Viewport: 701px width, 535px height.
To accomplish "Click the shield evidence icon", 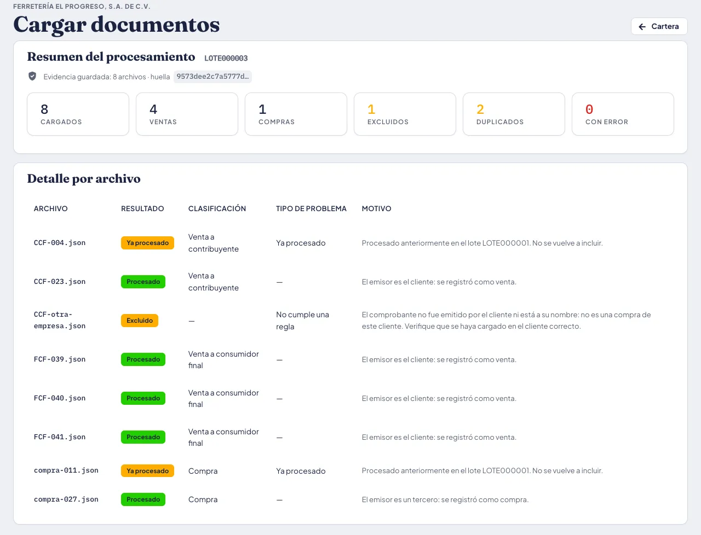I will (32, 76).
